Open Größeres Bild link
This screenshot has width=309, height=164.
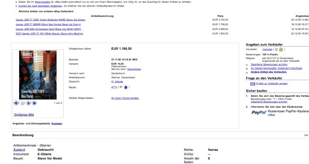coord(24,115)
